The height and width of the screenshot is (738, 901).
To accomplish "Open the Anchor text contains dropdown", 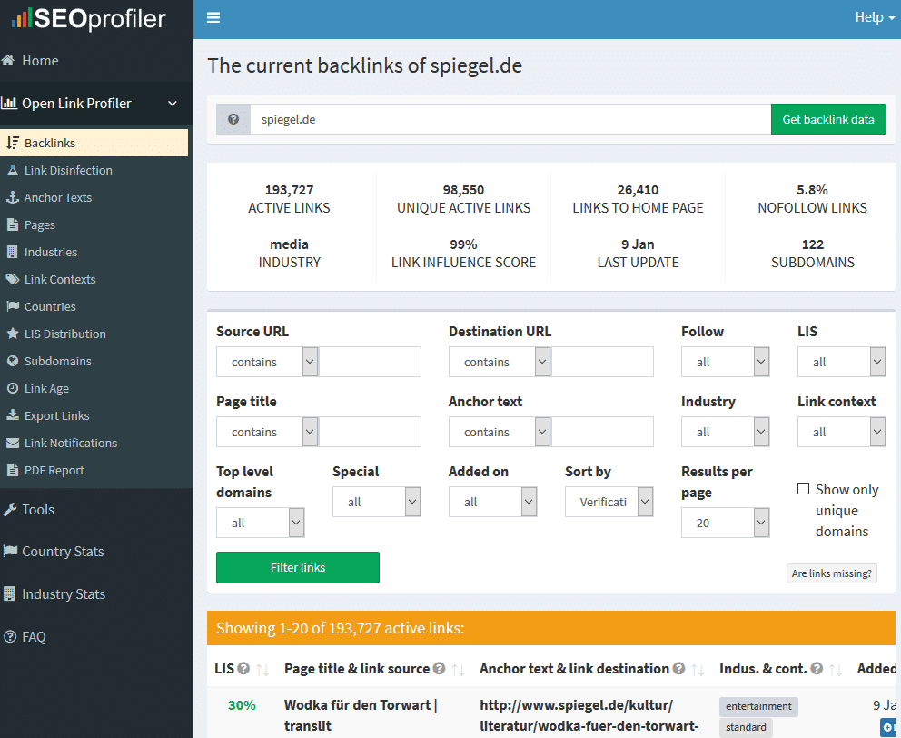I will [x=500, y=432].
